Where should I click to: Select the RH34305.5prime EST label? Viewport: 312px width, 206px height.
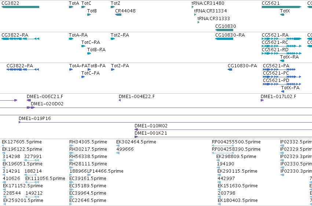[88, 142]
